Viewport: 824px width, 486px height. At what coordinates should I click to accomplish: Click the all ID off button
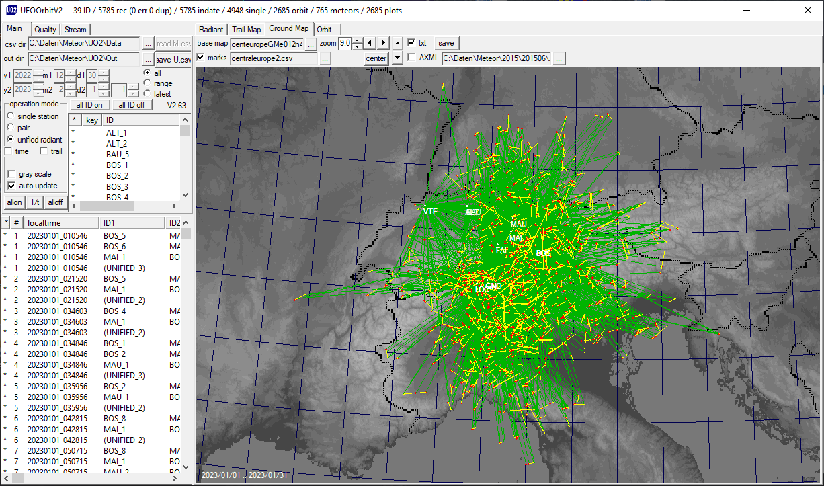132,105
